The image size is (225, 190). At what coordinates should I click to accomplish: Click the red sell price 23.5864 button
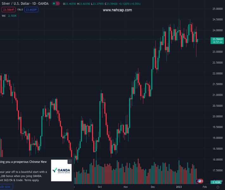point(8,9)
